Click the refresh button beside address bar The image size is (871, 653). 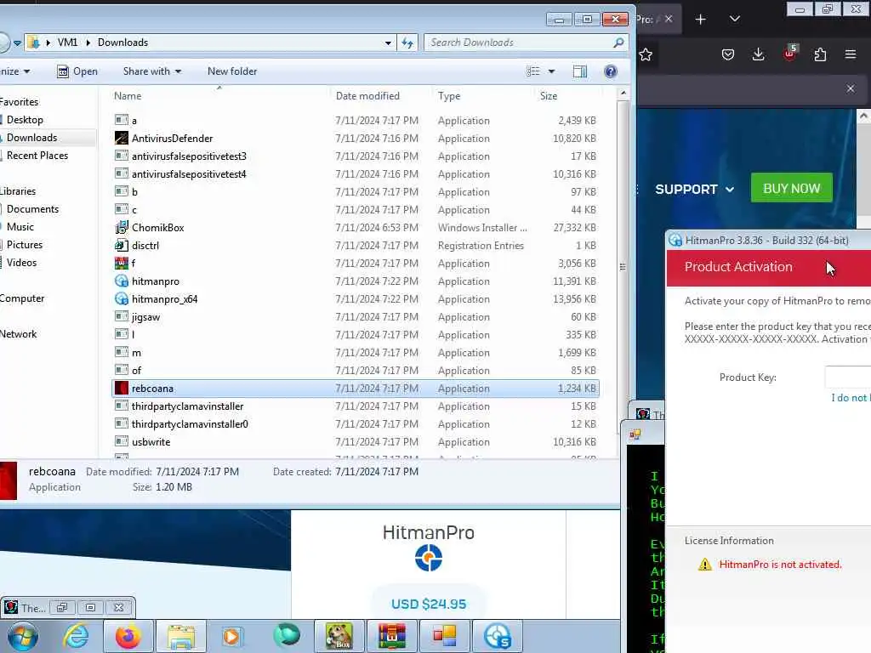[x=407, y=43]
